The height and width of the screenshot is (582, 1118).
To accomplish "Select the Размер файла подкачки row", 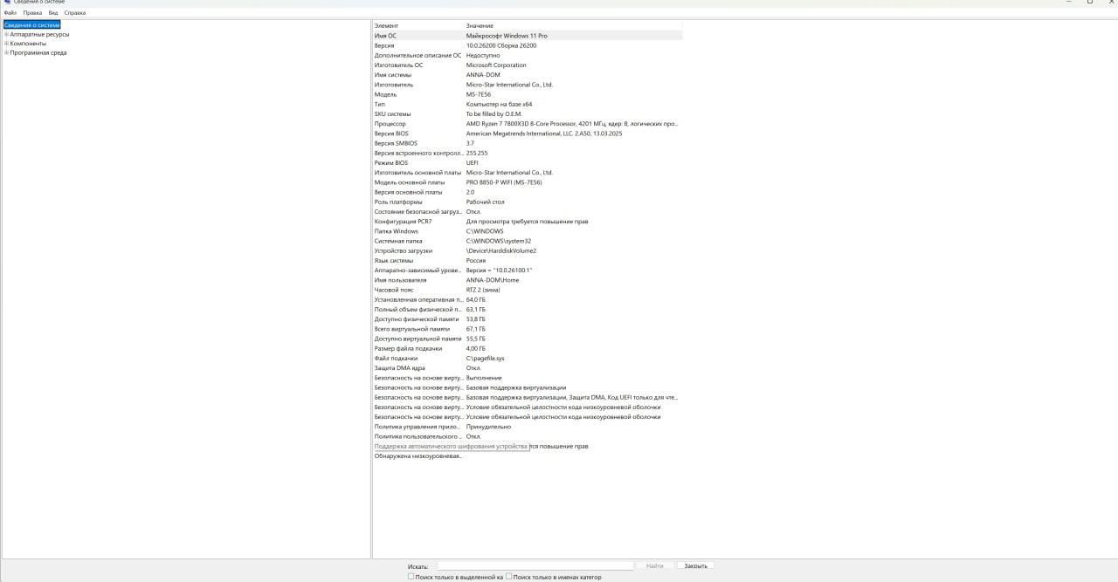I will [x=528, y=348].
